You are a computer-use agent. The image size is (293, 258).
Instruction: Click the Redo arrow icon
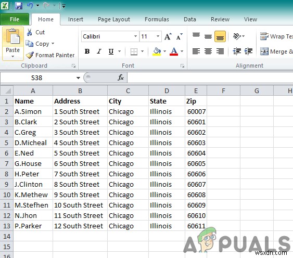click(46, 5)
